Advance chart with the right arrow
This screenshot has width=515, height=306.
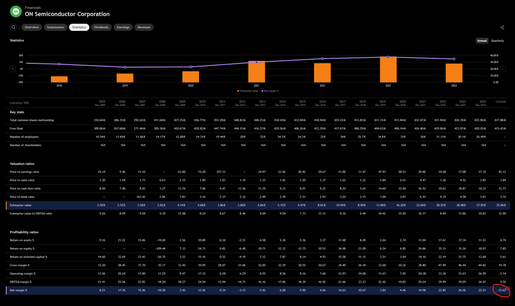pyautogui.click(x=503, y=69)
